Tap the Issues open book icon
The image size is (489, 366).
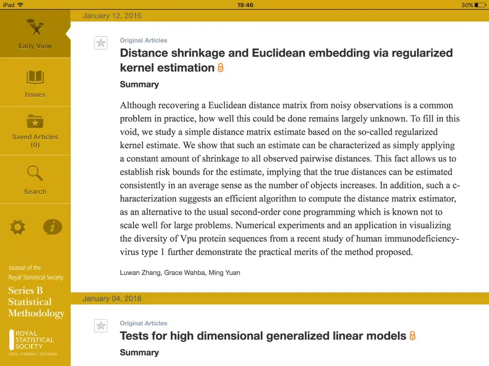point(35,77)
